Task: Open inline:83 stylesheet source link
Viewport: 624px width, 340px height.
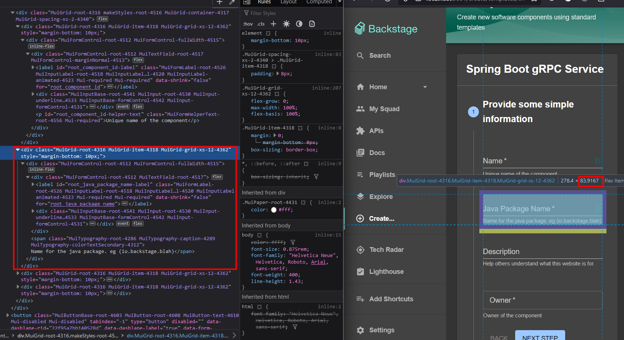Action: tap(328, 54)
